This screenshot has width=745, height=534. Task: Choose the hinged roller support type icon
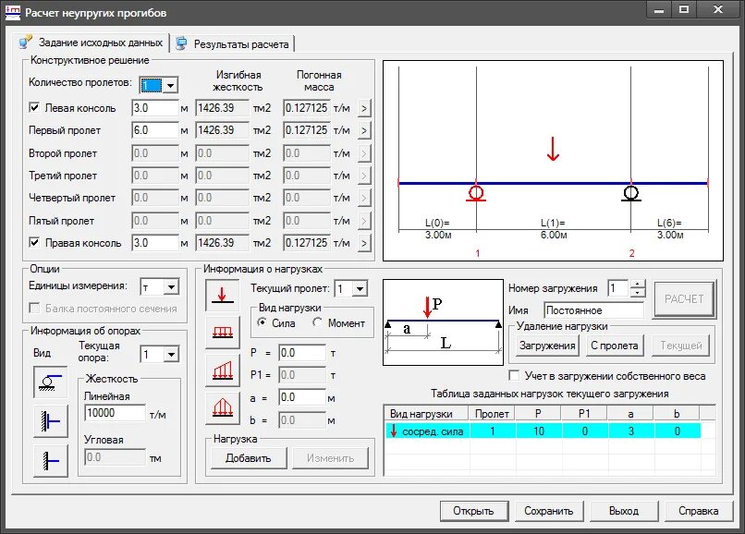pos(50,382)
